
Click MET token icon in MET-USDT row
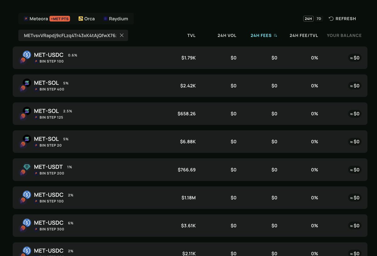coord(23,172)
